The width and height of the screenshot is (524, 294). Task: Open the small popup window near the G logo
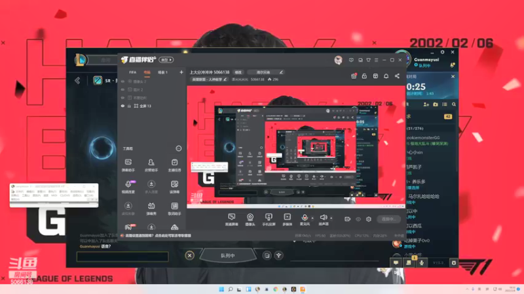coord(54,195)
